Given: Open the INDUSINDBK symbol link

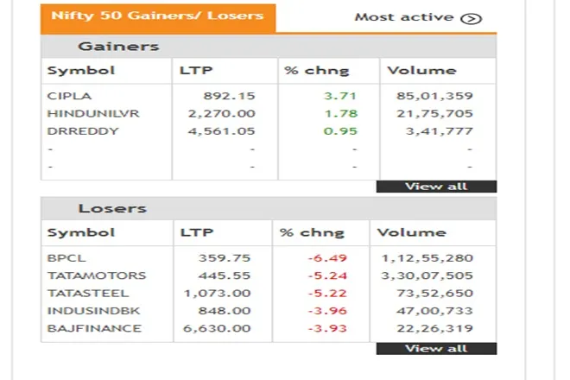Looking at the screenshot, I should click(x=94, y=311).
